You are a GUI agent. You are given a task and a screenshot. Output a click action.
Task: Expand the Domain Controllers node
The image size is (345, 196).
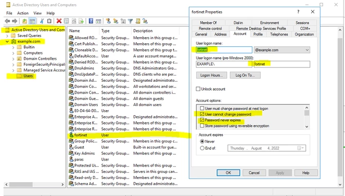13,59
